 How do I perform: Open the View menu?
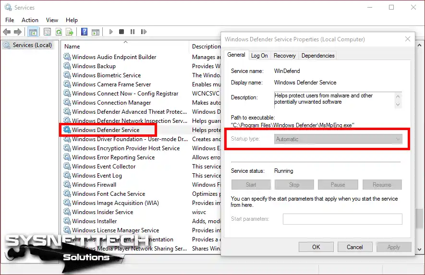pyautogui.click(x=52, y=20)
